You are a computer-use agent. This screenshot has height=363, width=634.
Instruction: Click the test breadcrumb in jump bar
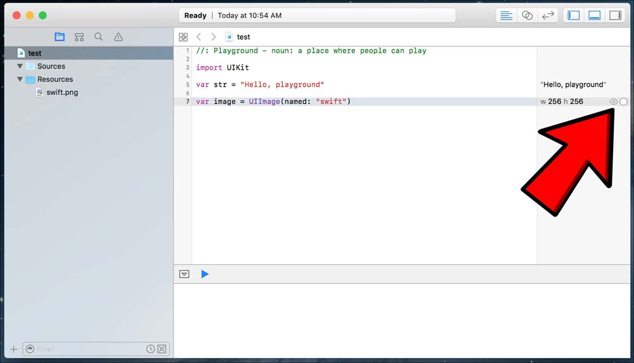pyautogui.click(x=243, y=37)
